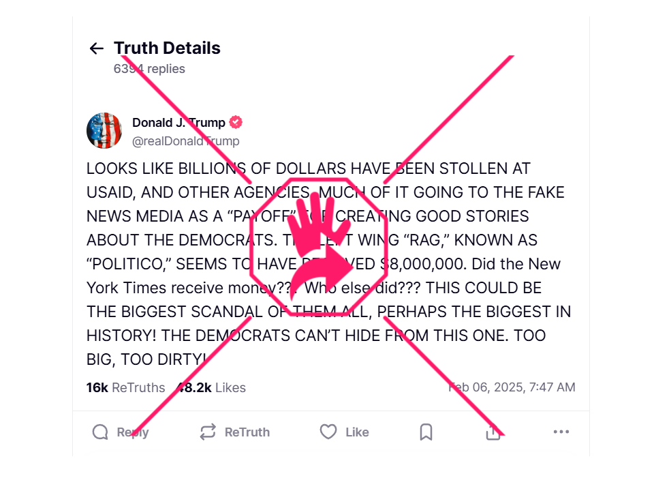Click the back arrow beside Truth Details

click(96, 48)
